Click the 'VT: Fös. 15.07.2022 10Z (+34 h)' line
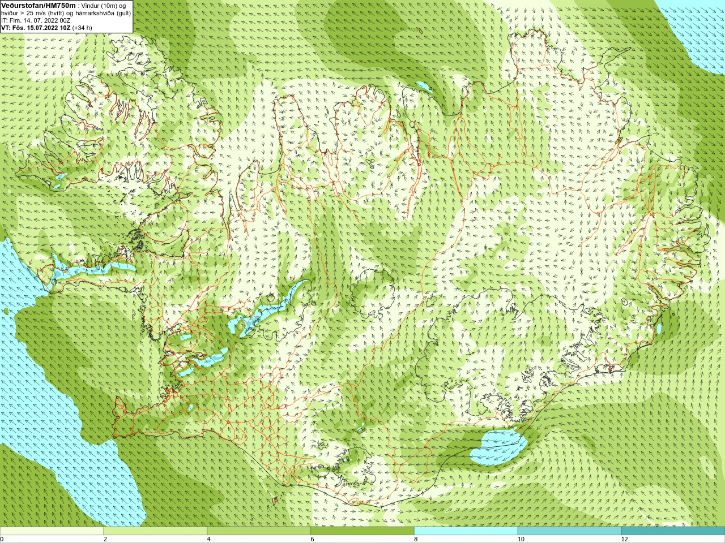This screenshot has width=725, height=543. point(46,28)
